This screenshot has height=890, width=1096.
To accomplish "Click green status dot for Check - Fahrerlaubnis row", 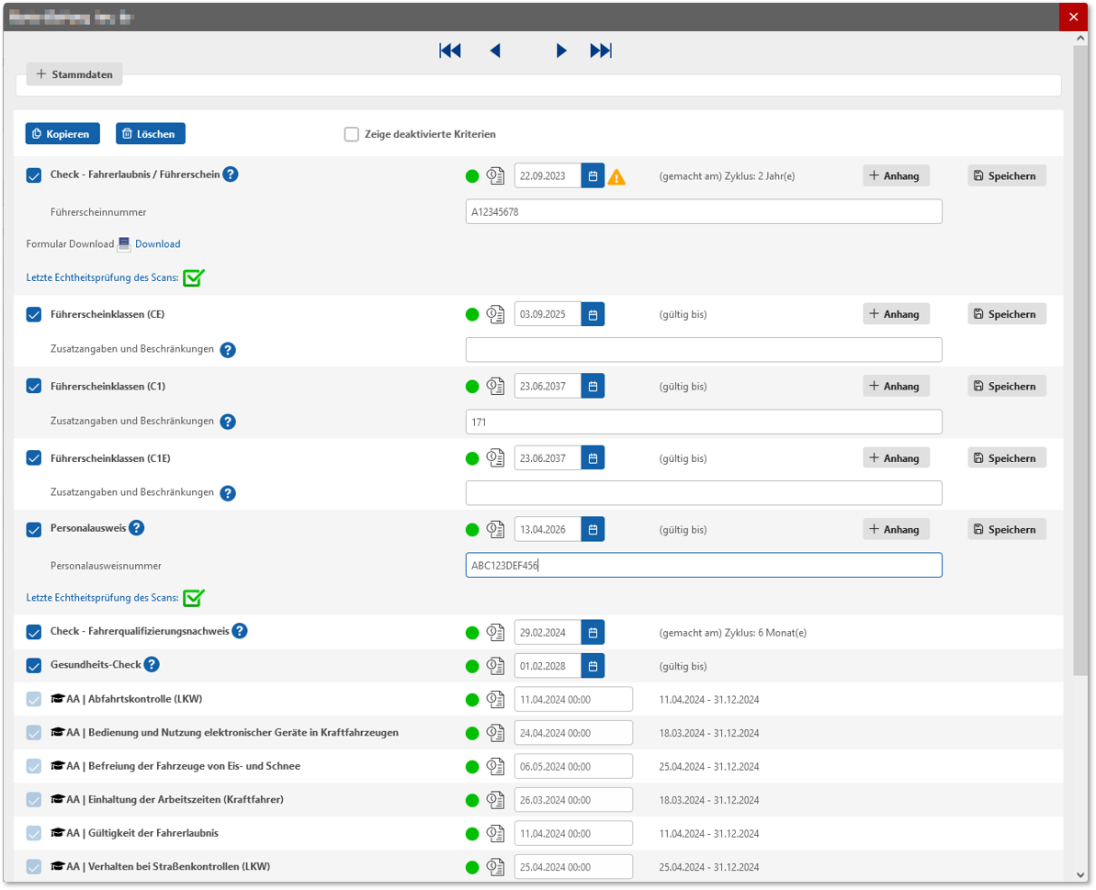I will point(472,176).
